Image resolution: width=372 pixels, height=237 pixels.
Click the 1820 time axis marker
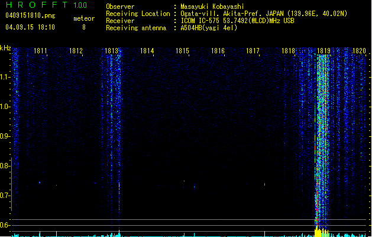[x=359, y=51]
